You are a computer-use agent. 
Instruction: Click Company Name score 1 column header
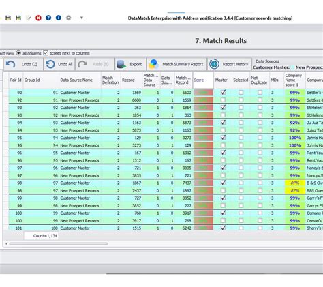294,80
